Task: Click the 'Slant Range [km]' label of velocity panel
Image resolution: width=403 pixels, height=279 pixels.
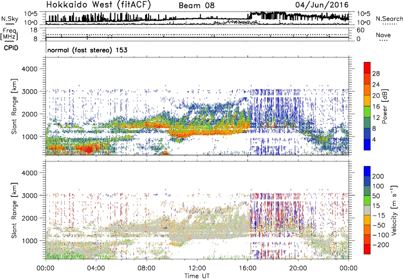Action: 14,211
